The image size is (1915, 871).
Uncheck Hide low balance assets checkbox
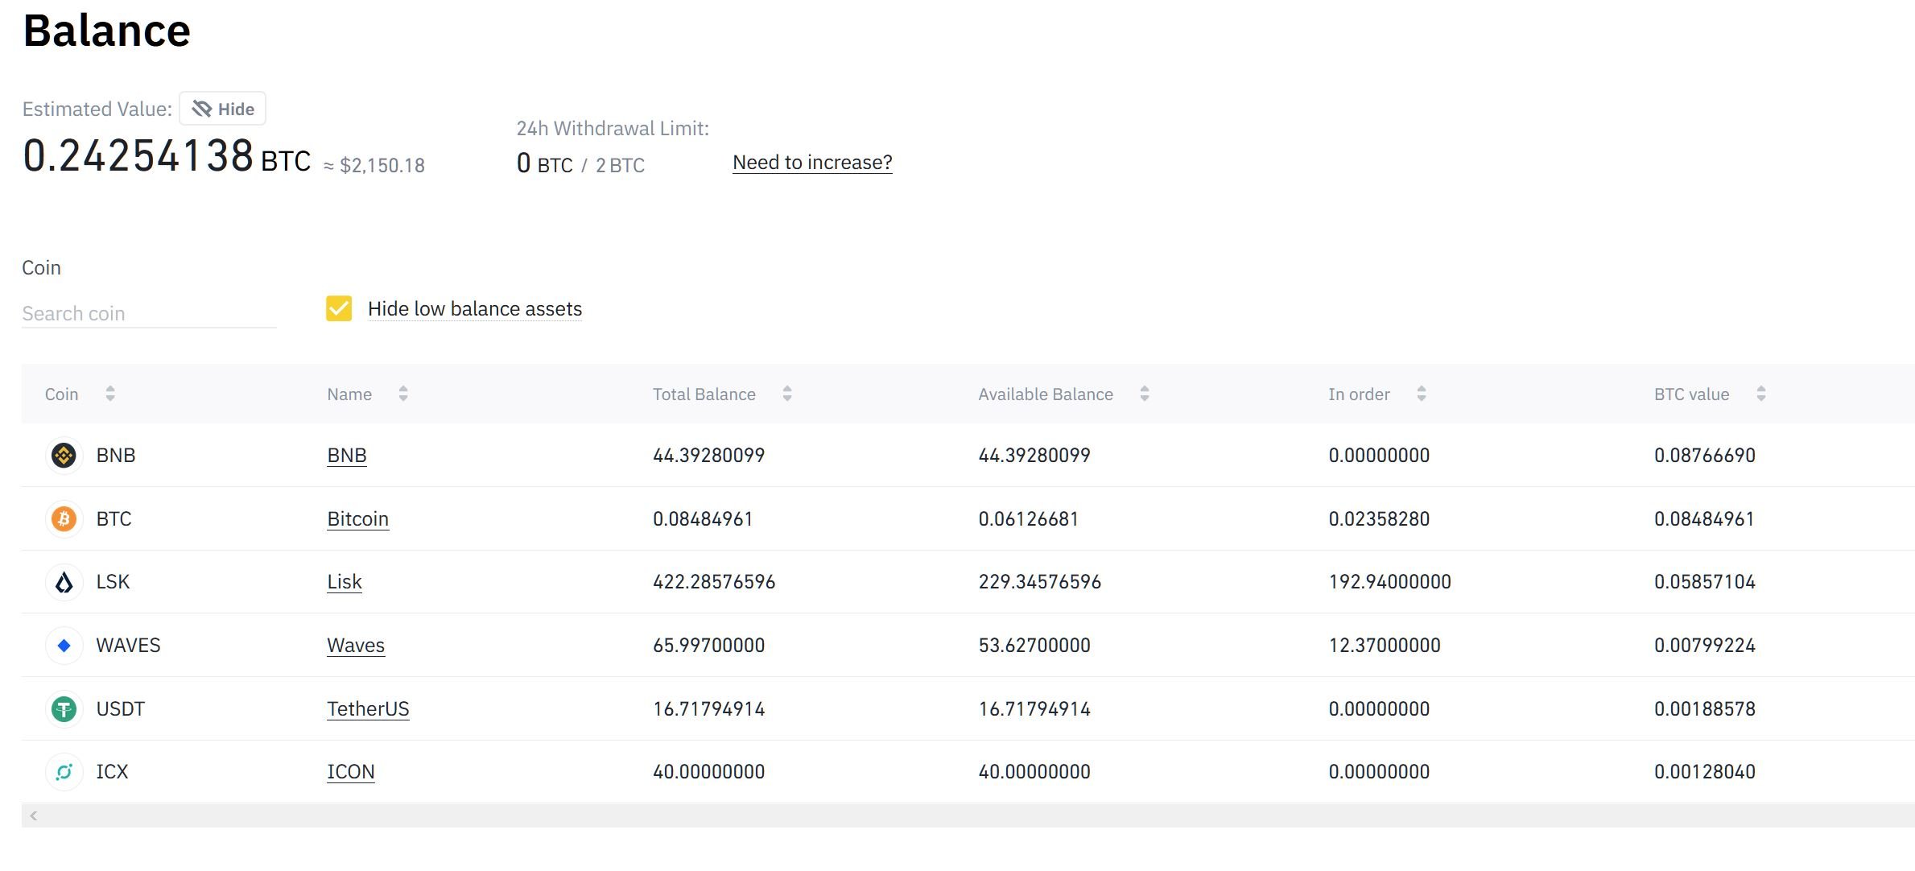pos(339,308)
